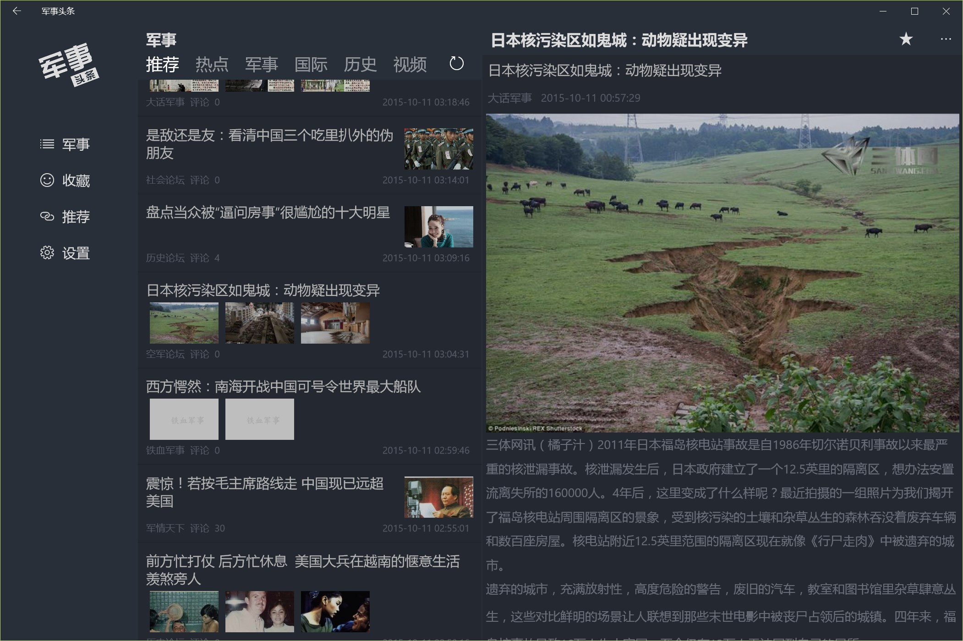This screenshot has width=963, height=641.
Task: Click the woman celebrity article thumbnail
Action: click(x=438, y=227)
